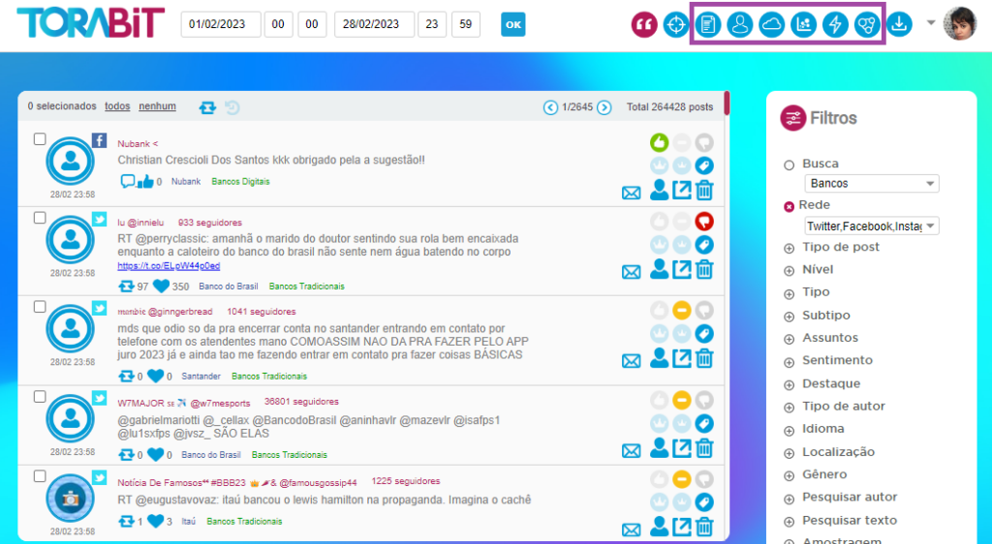Open the user avatar photo

pyautogui.click(x=960, y=24)
